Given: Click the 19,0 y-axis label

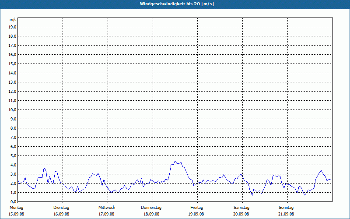Looking at the screenshot, I should pyautogui.click(x=13, y=27).
